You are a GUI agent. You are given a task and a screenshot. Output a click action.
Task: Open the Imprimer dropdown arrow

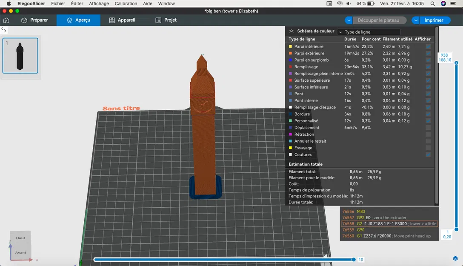coord(415,20)
